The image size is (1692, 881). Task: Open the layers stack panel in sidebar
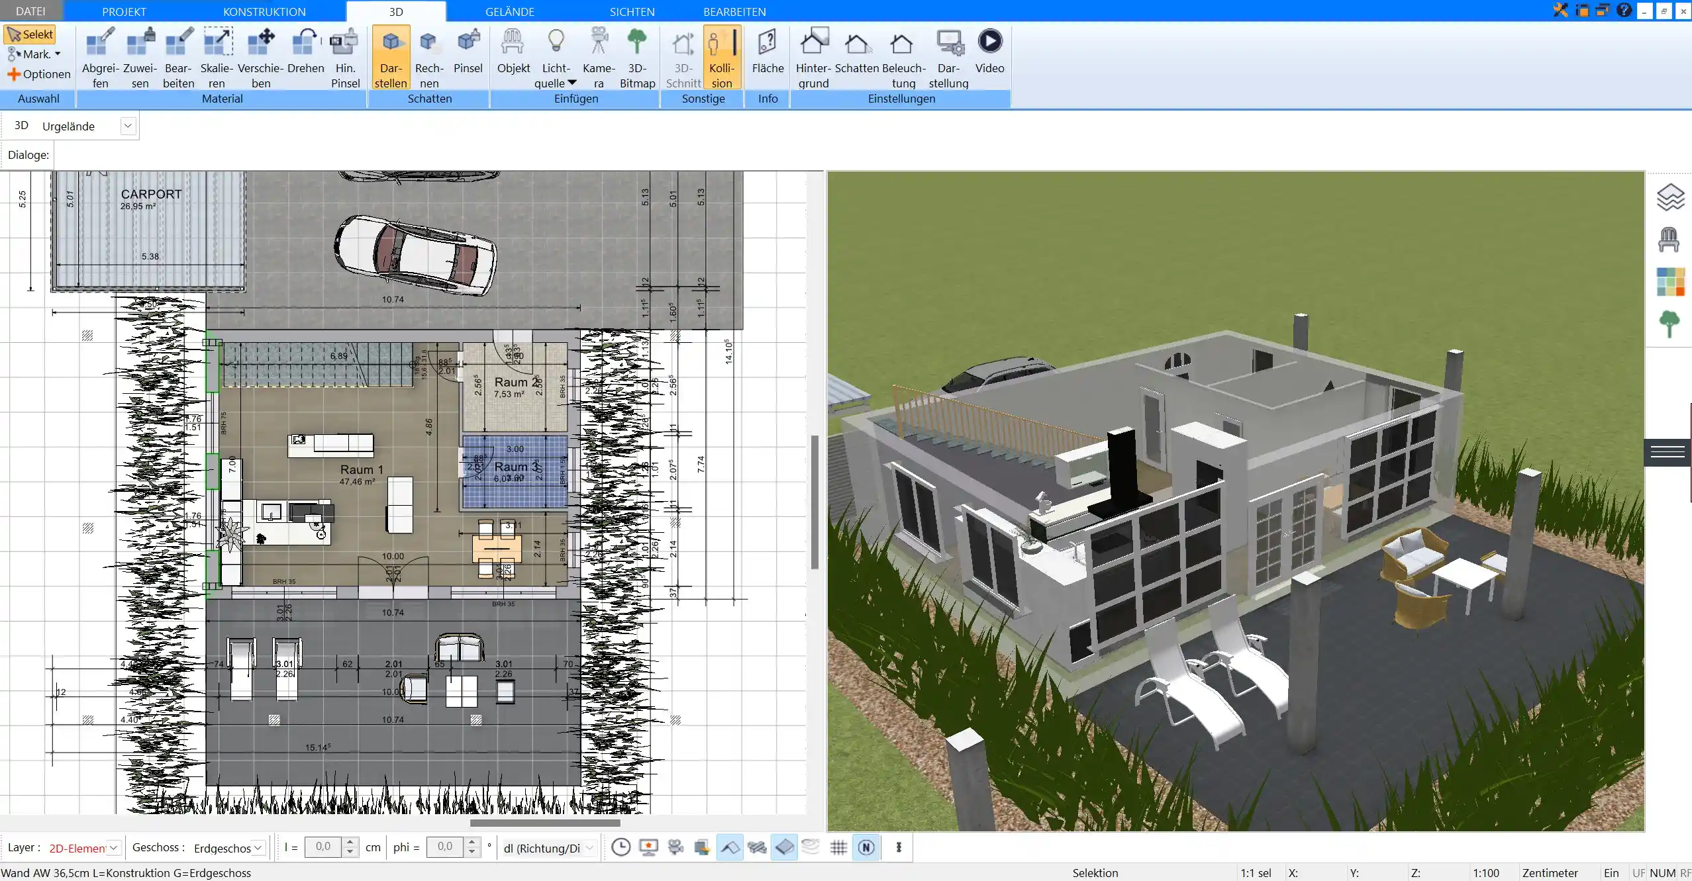click(x=1669, y=197)
